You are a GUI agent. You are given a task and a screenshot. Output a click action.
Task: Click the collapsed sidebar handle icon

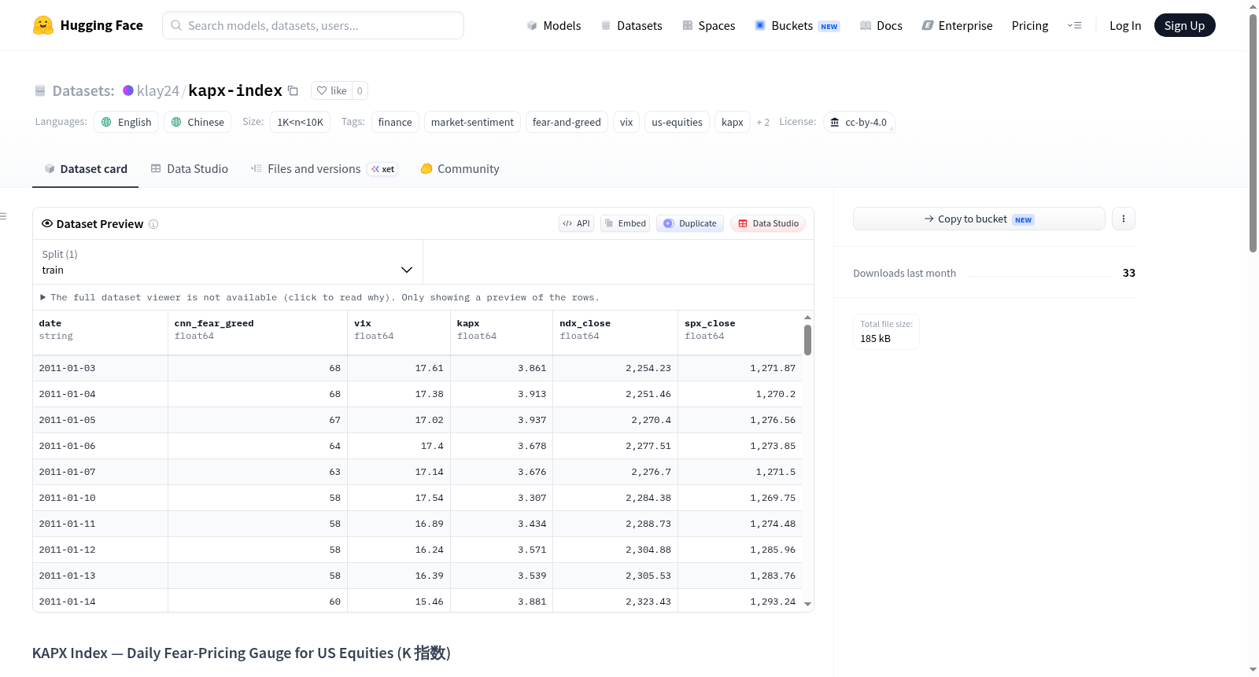tap(3, 216)
